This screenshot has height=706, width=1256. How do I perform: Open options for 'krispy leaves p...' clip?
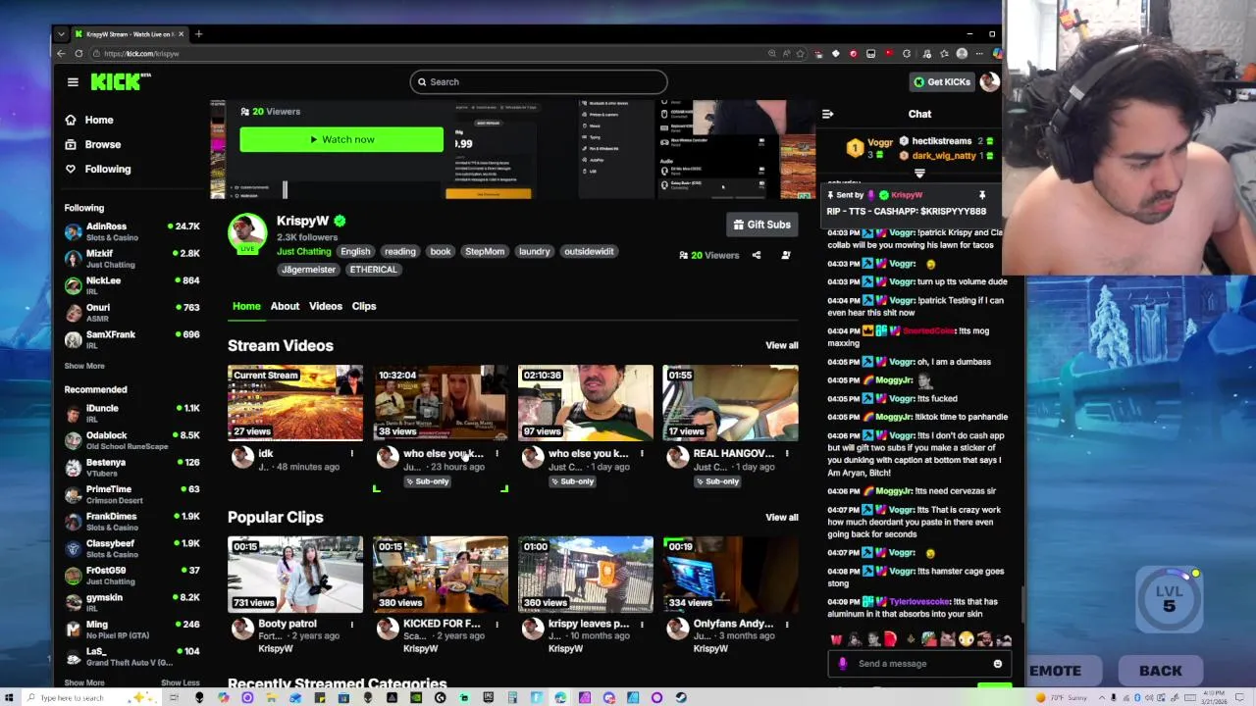[x=642, y=624]
